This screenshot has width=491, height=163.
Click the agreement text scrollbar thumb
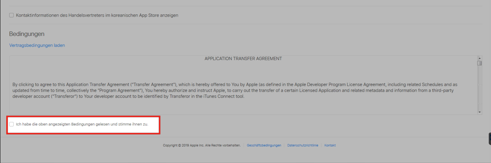pyautogui.click(x=480, y=63)
